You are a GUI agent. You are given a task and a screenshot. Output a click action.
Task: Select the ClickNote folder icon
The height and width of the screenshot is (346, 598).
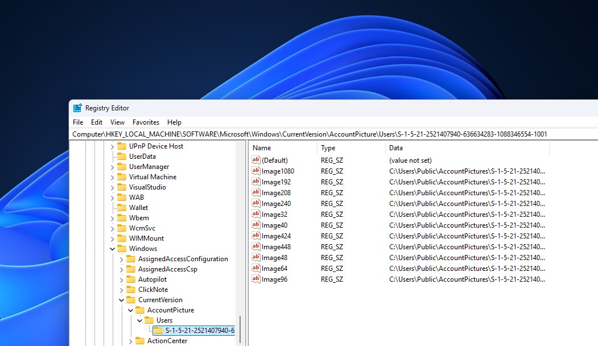[x=131, y=290]
